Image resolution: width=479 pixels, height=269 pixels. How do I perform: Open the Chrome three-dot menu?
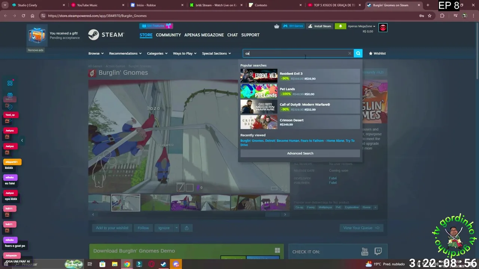(x=474, y=16)
